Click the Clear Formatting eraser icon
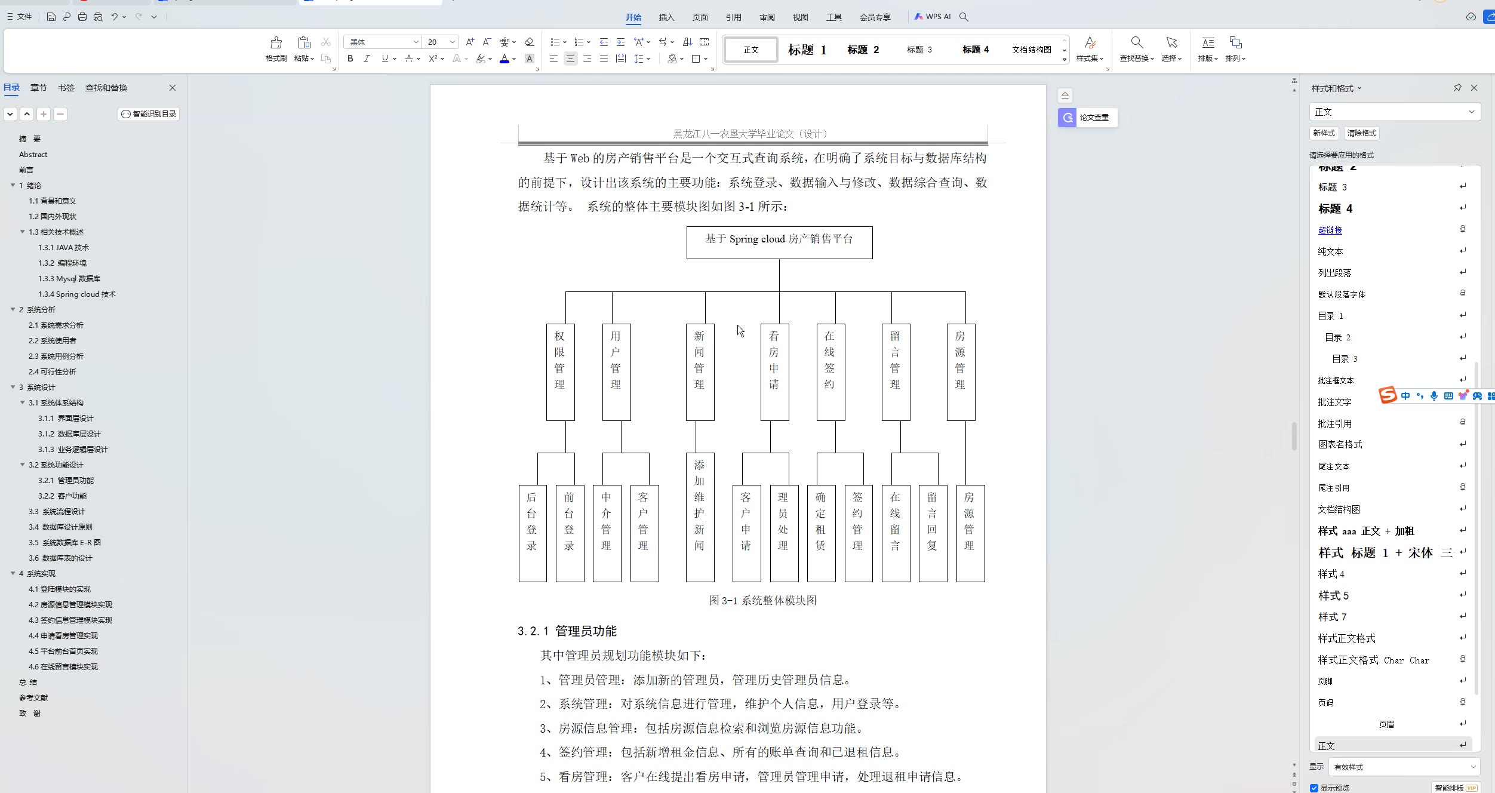This screenshot has width=1495, height=793. tap(529, 42)
